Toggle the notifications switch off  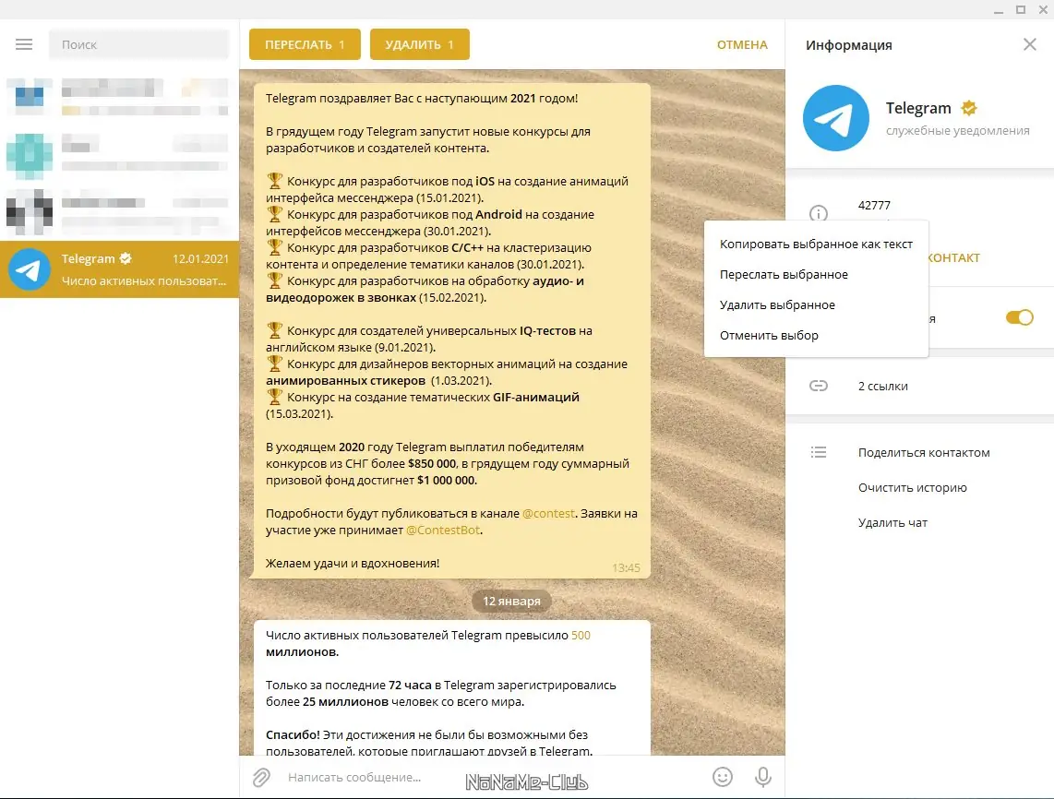[x=1019, y=317]
